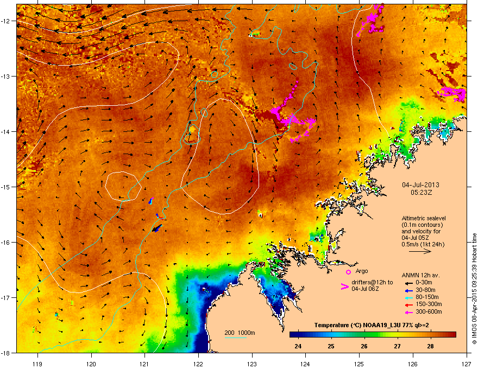Click the '0-30m' depth label
This screenshot has width=478, height=369.
(x=424, y=282)
